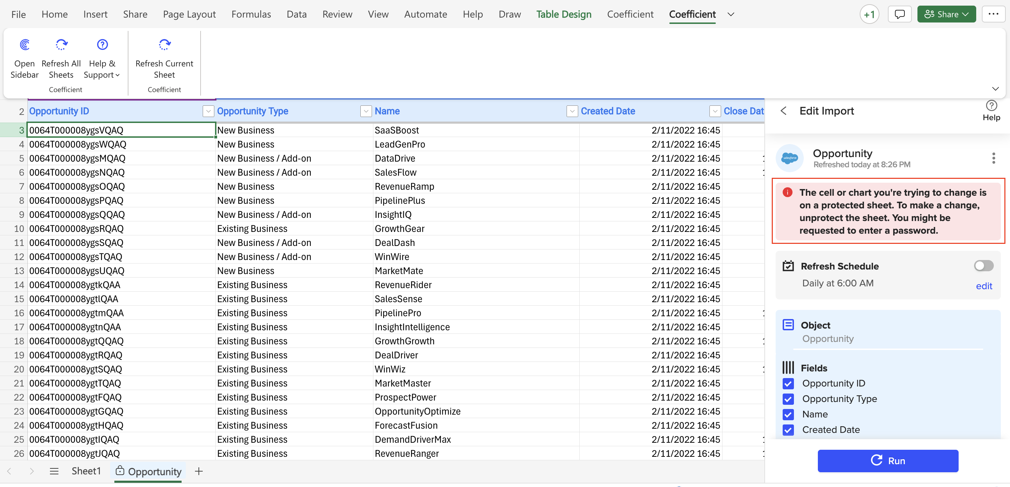The image size is (1010, 487).
Task: Open Name column filter dropdown
Action: [x=572, y=111]
